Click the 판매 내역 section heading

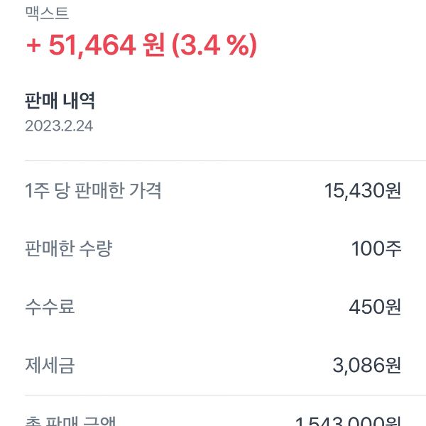60,101
